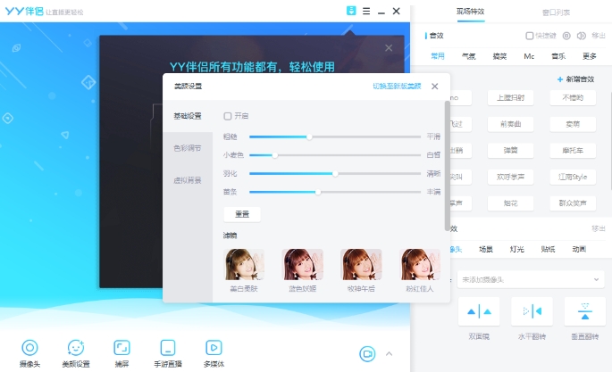Play the 摩托车 sound effect
Screen dimensions: 612x372
coord(573,151)
